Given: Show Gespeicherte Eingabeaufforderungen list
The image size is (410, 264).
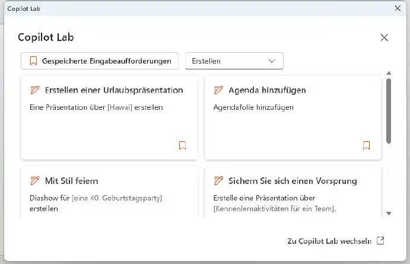Looking at the screenshot, I should pos(100,61).
